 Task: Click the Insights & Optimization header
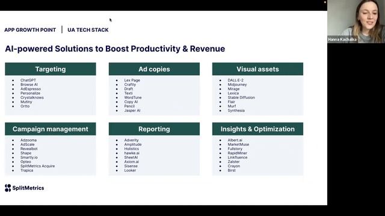point(257,129)
